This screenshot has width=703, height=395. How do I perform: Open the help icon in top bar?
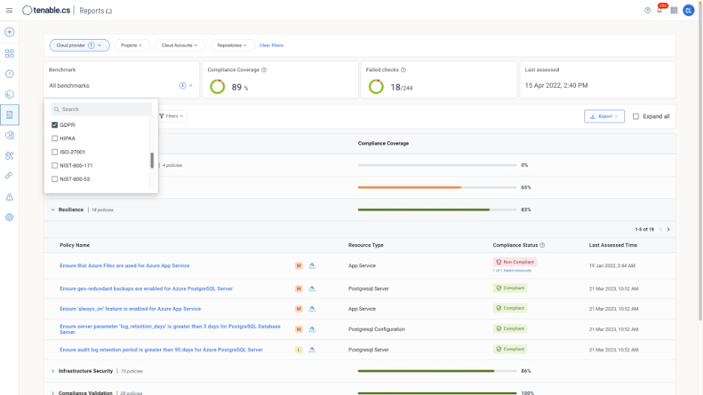(x=647, y=11)
